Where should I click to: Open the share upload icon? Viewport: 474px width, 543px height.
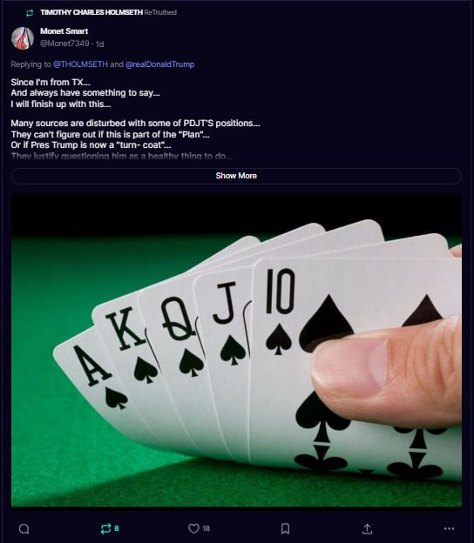click(367, 528)
